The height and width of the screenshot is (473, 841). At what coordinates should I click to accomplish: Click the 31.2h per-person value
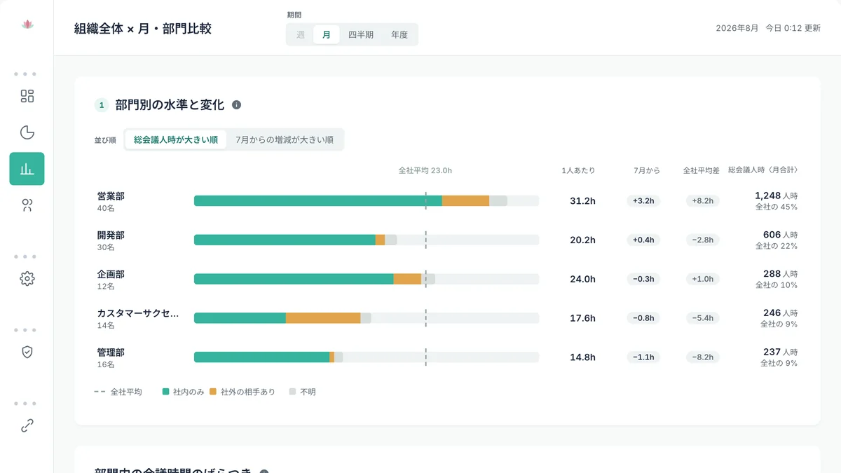582,201
